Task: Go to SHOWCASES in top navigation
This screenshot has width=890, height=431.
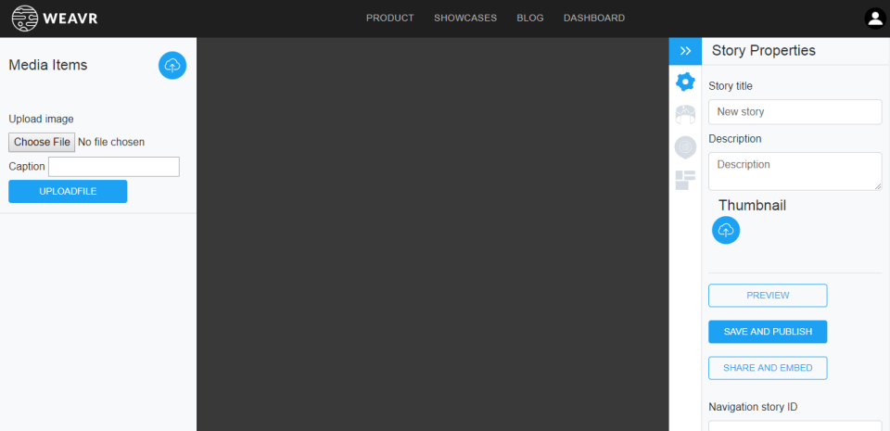Action: (x=465, y=19)
